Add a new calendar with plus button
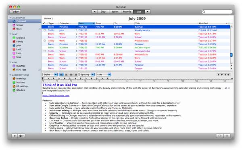 pyautogui.click(x=15, y=136)
